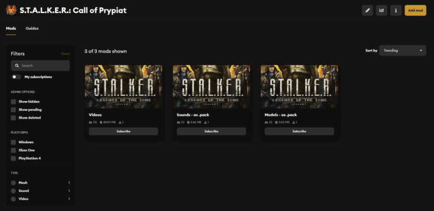This screenshot has height=211, width=434.
Task: Subscribe to the Videos mod
Action: [x=123, y=131]
